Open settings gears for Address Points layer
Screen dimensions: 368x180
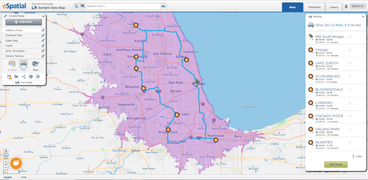tap(43, 30)
